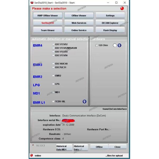Viewport: 159px width, 159px height.
Task: Choose the EDC17CV54 radio button
Action: click(53, 52)
